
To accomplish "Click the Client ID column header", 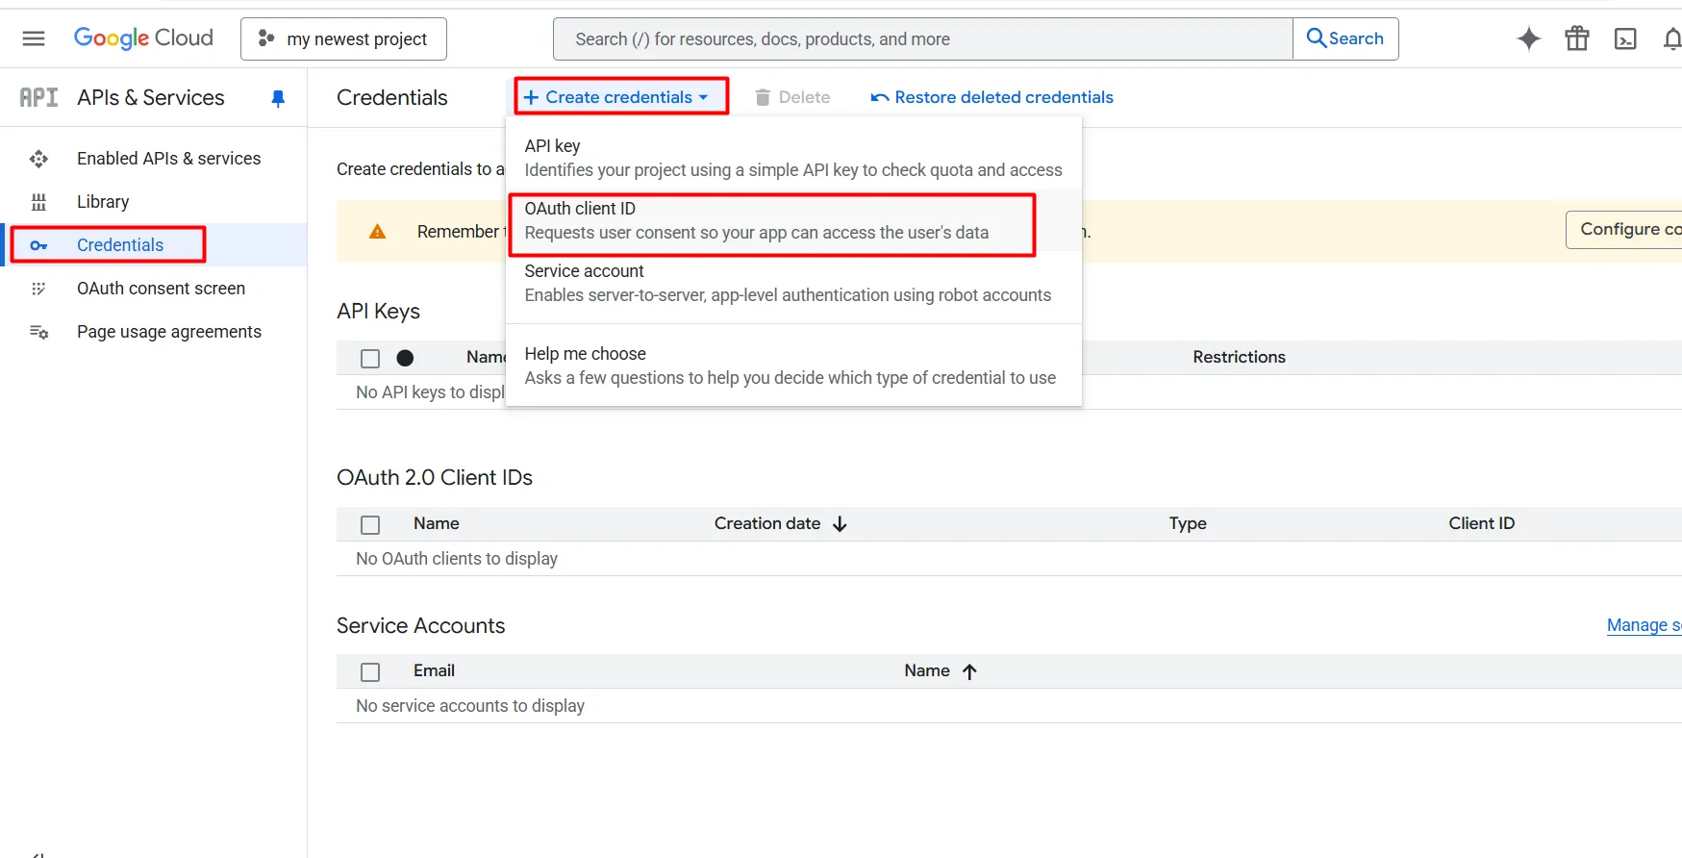I will pos(1481,523).
